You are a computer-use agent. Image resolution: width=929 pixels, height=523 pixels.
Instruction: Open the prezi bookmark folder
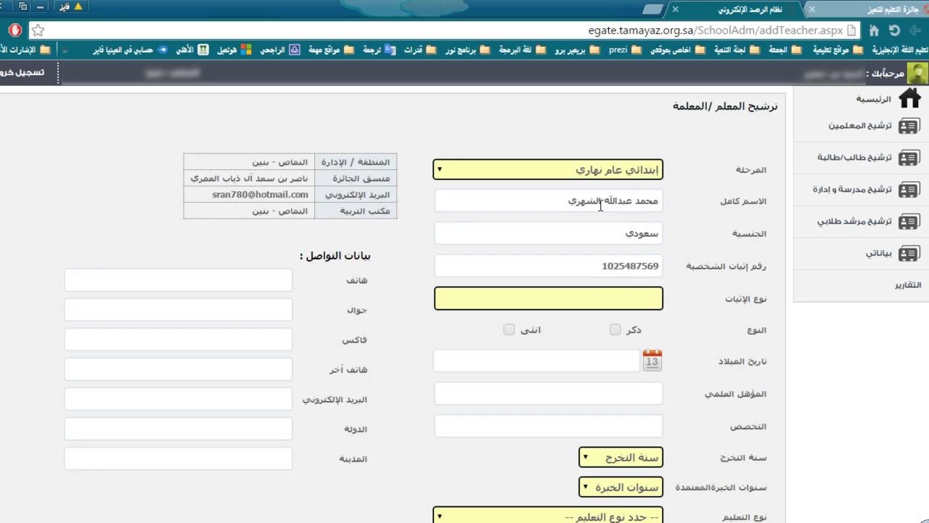pos(625,50)
